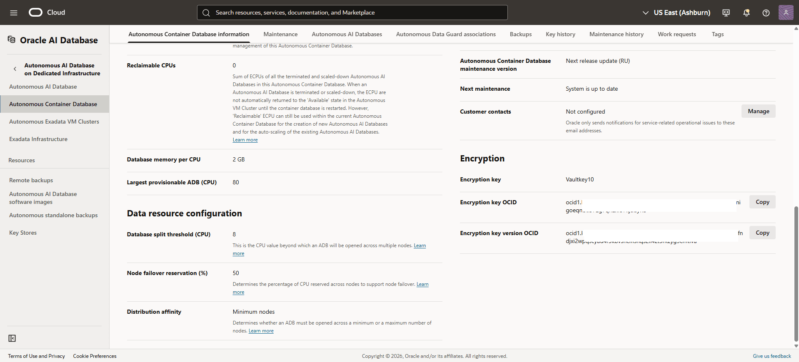This screenshot has width=799, height=362.
Task: Select Autonomous Container Database sidebar item
Action: 55,104
